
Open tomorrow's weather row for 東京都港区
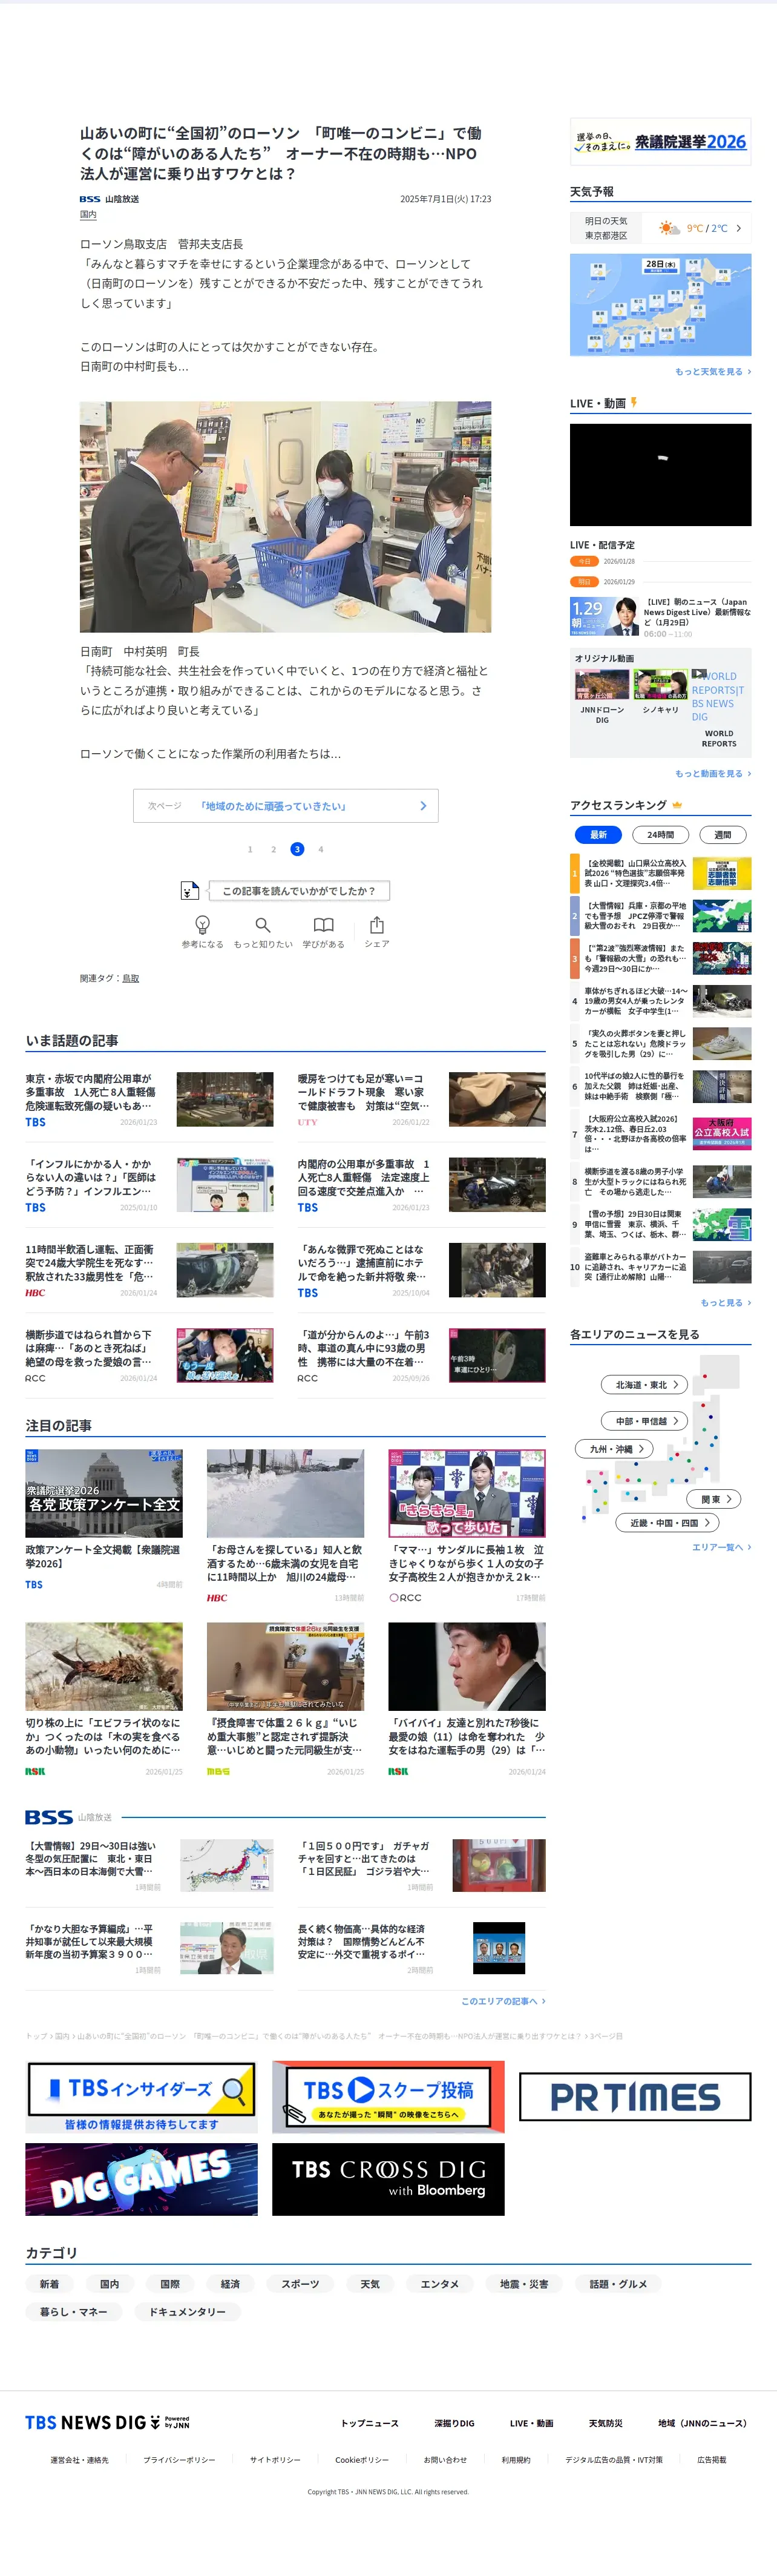coord(660,229)
